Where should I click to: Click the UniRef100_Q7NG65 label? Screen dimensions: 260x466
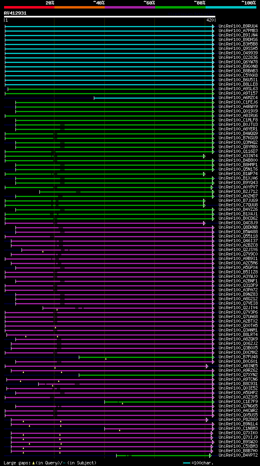(x=238, y=406)
